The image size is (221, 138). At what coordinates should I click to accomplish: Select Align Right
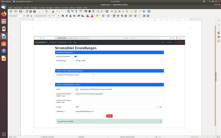[122, 16]
